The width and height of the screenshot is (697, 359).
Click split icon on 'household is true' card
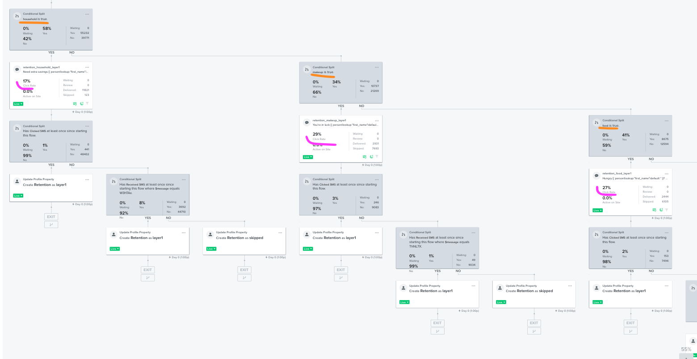pos(17,16)
